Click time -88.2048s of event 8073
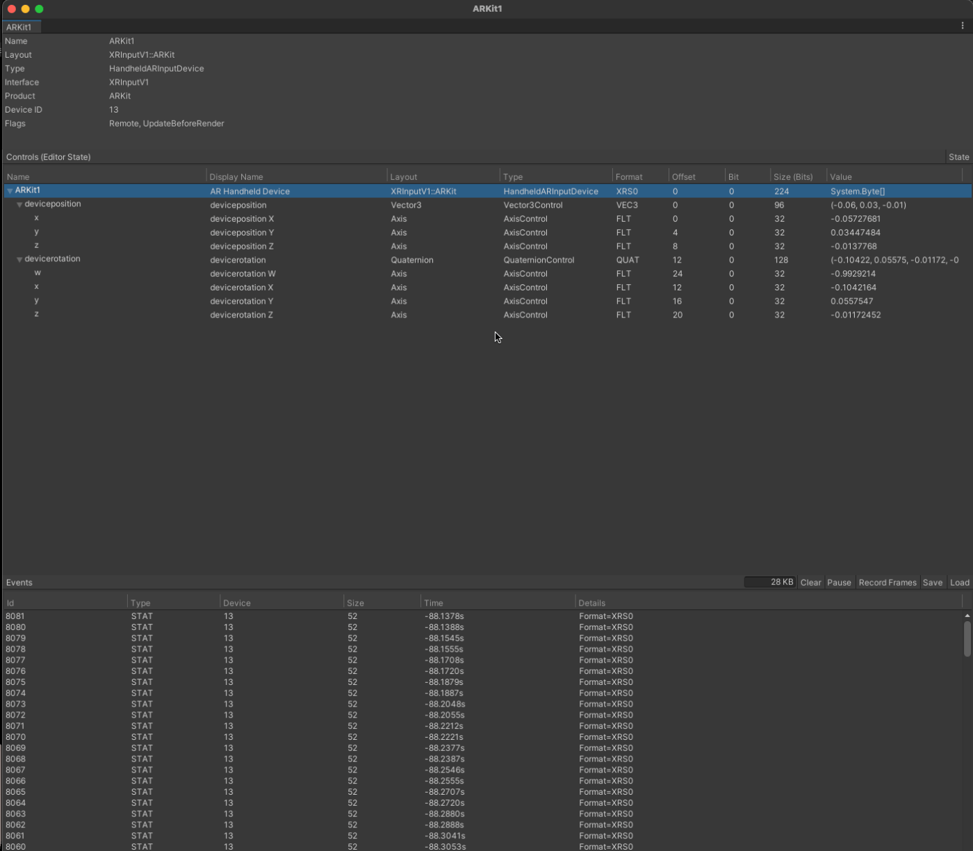This screenshot has width=973, height=851. coord(445,704)
